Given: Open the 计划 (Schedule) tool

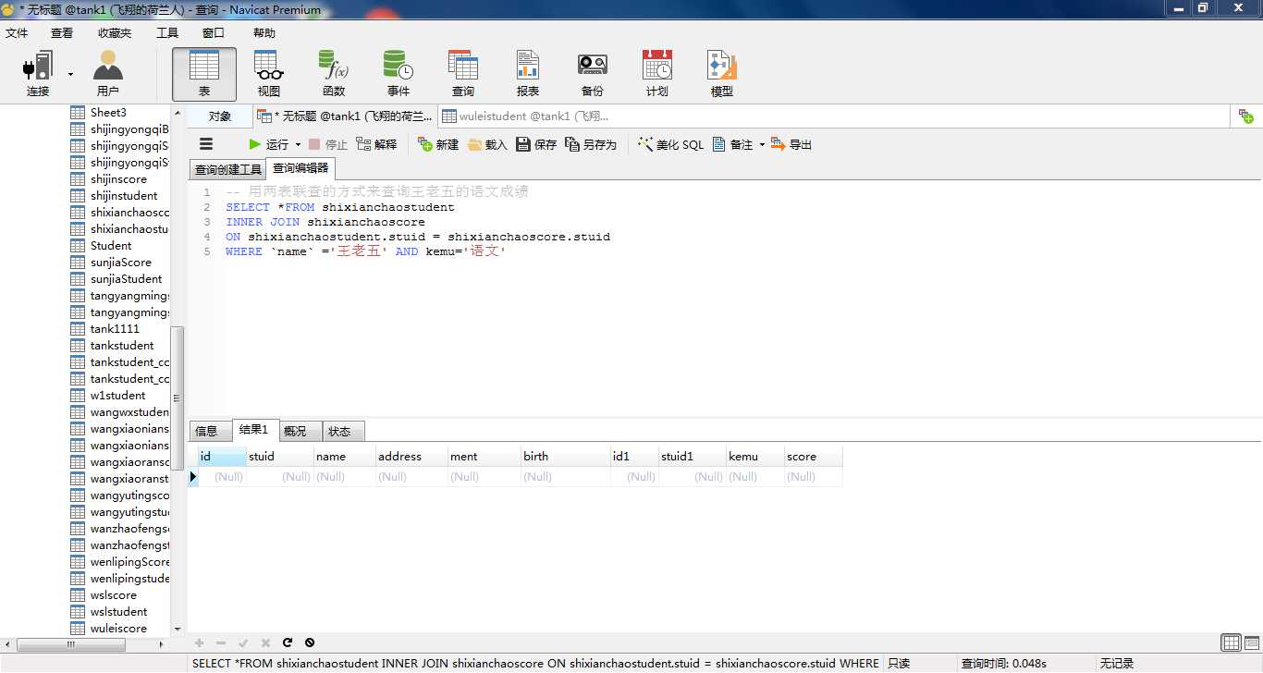Looking at the screenshot, I should 657,74.
